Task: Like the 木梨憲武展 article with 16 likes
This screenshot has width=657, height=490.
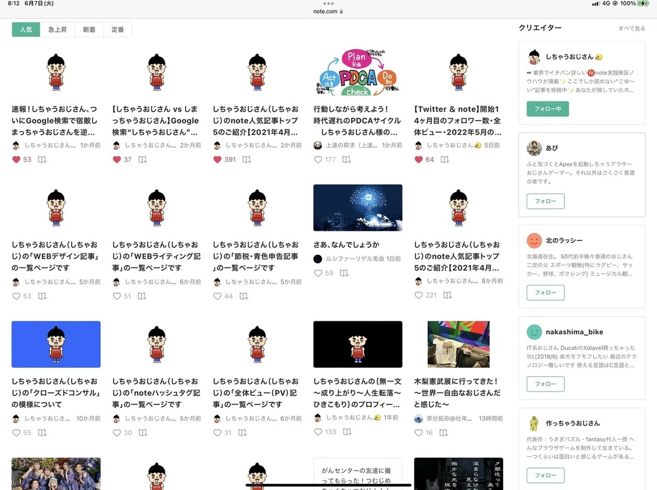Action: point(419,433)
